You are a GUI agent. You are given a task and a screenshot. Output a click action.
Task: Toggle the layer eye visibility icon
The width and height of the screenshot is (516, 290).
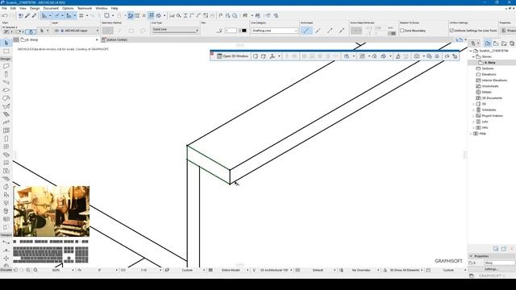tap(56, 31)
